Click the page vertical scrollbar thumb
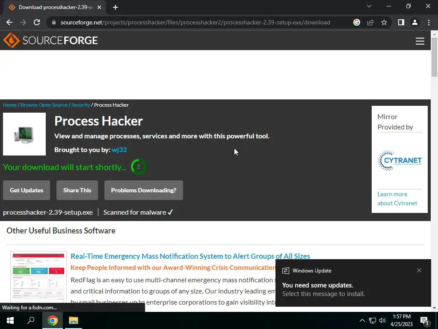This screenshot has width=438, height=329. pos(434,57)
